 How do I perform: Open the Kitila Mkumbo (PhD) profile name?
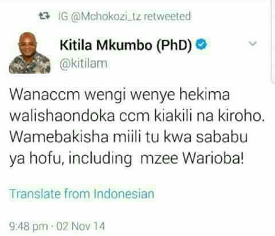pos(126,45)
